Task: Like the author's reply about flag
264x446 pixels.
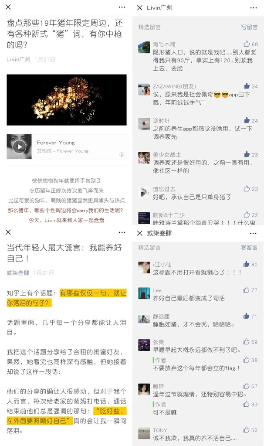Action: click(x=247, y=360)
